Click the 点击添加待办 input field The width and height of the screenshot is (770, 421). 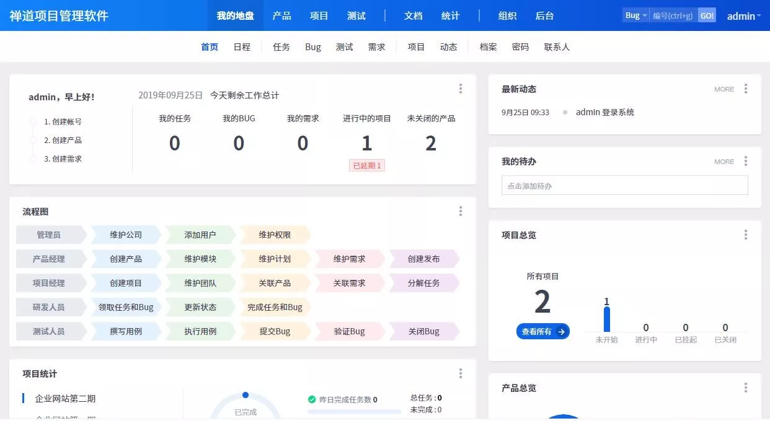point(624,186)
